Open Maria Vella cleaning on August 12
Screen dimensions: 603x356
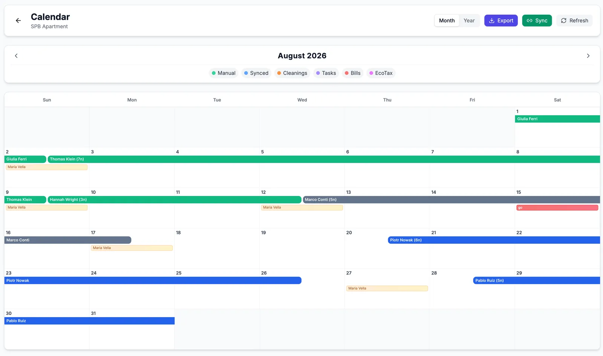tap(302, 208)
